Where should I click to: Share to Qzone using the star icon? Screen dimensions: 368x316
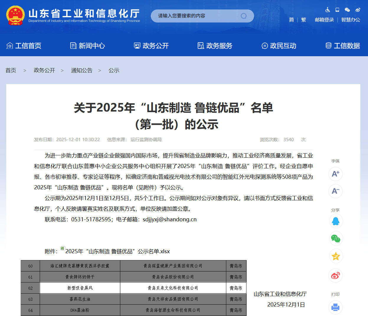pos(336,256)
